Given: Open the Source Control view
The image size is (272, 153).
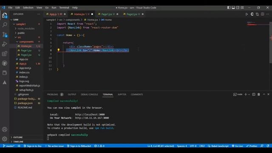Looking at the screenshot, I should click(x=5, y=34).
